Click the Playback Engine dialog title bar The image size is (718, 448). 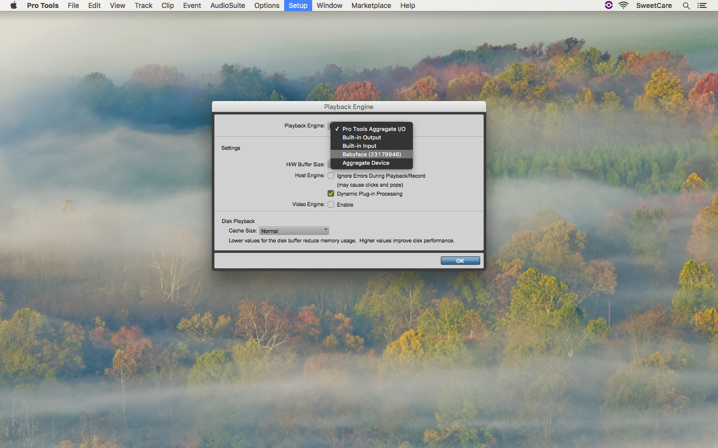349,107
